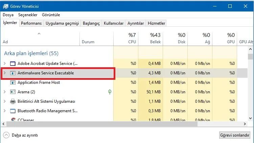This screenshot has height=143, width=254.
Task: Click the Application Frame Host icon
Action: pos(13,82)
